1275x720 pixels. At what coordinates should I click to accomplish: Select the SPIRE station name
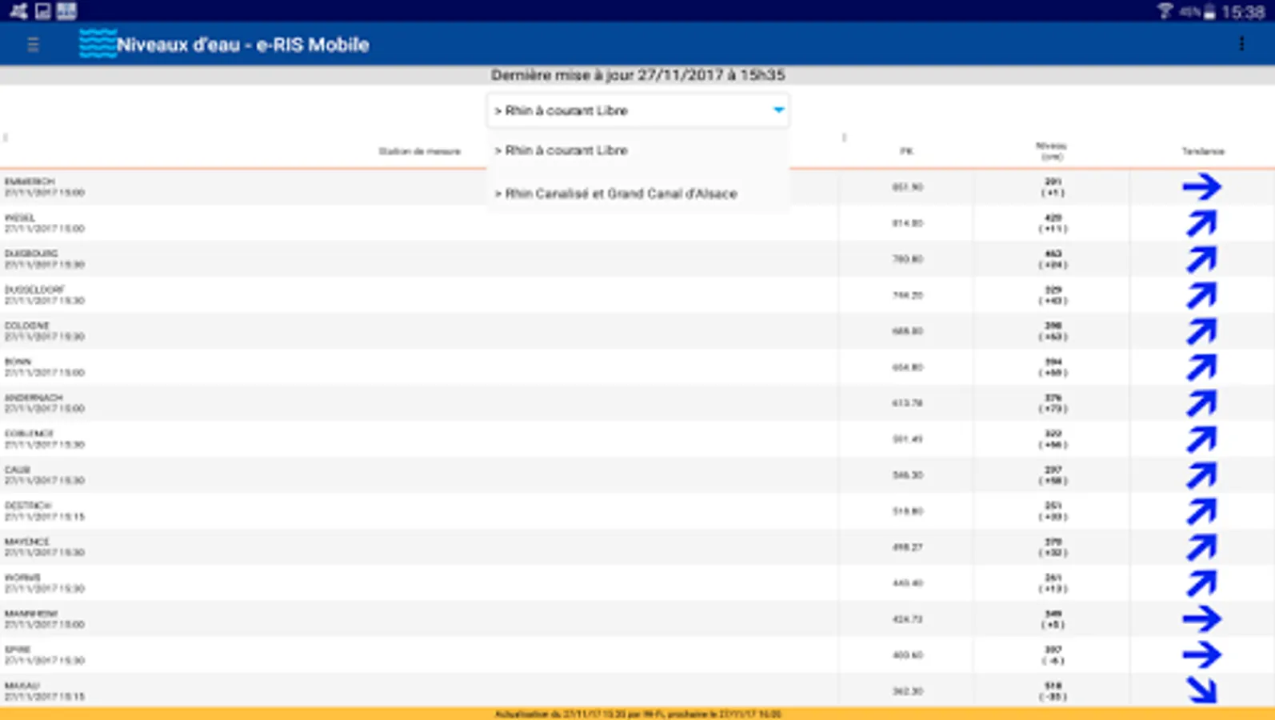click(x=18, y=650)
